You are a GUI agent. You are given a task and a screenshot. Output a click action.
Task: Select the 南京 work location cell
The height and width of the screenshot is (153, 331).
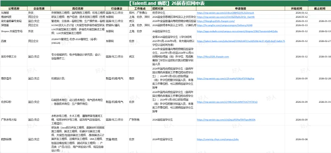pyautogui.click(x=140, y=79)
